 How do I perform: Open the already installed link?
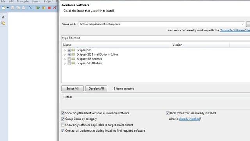[x=189, y=119]
